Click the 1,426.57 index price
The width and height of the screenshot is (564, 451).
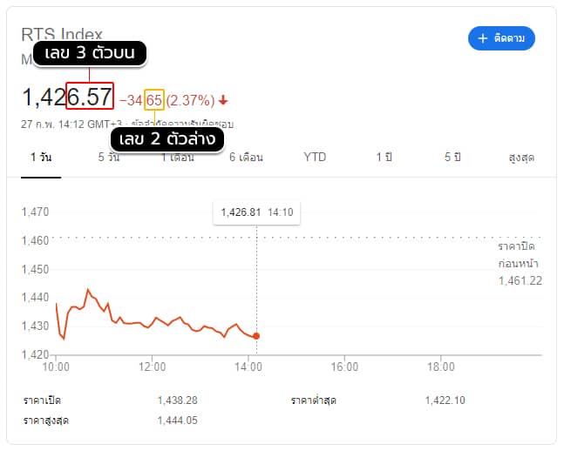[x=67, y=97]
